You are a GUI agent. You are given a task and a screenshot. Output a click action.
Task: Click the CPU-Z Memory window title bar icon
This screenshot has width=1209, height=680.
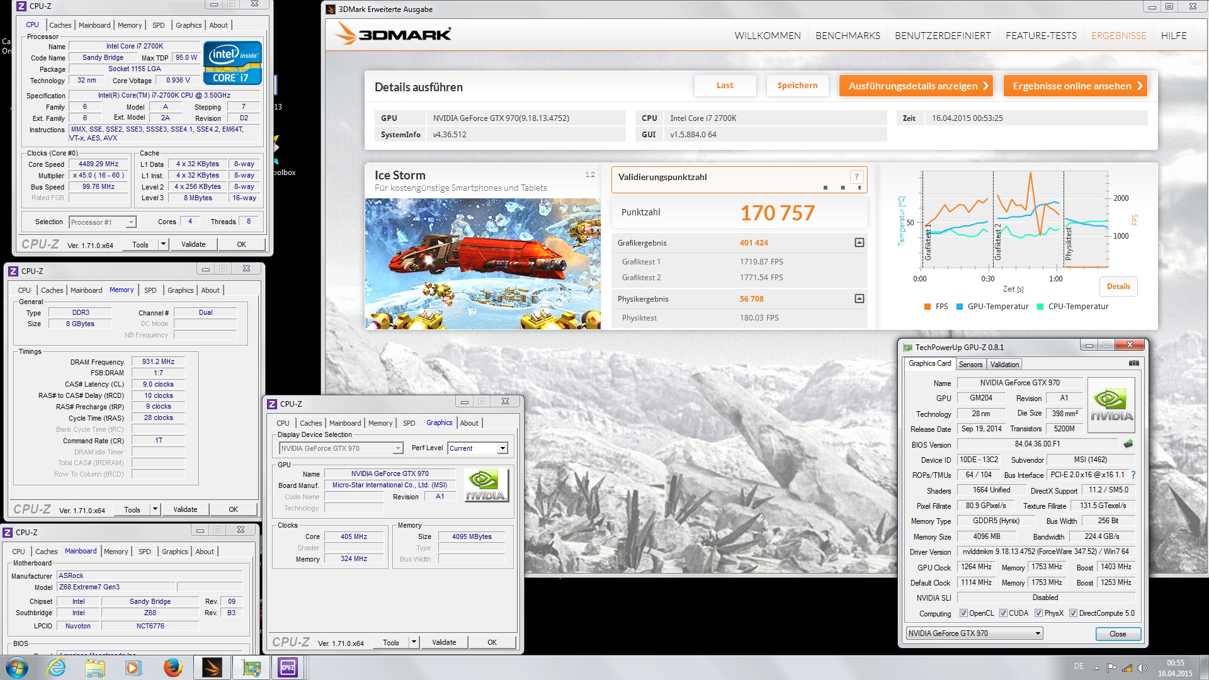[x=13, y=271]
